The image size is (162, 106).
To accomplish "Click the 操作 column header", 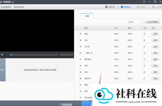I will tap(153, 28).
